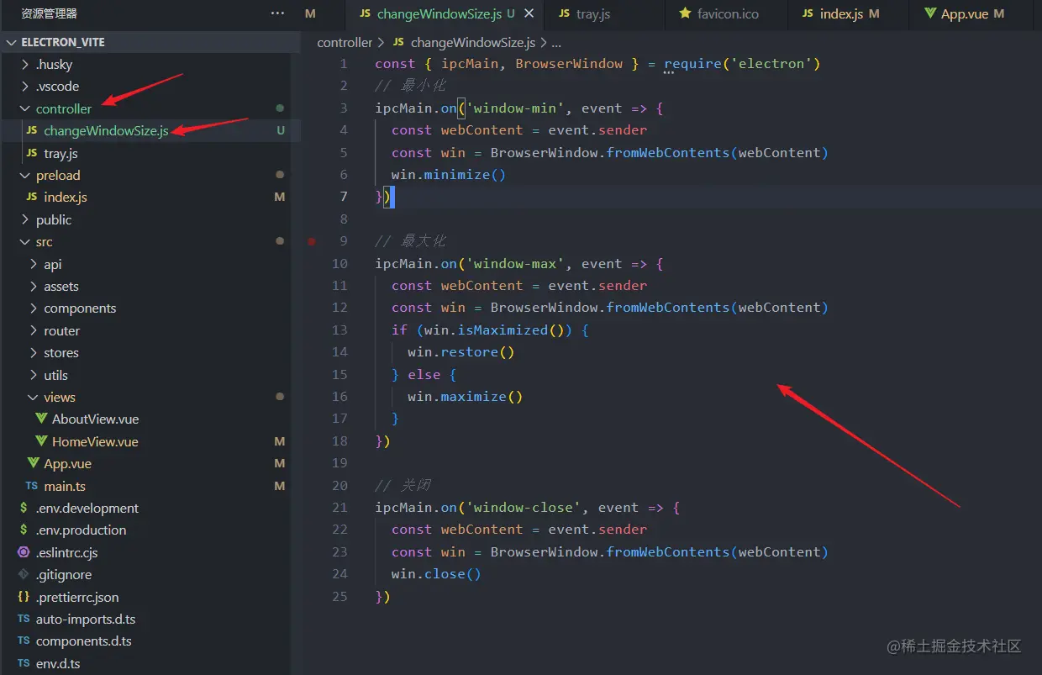Click the Vue icon on App.vue tab
1042x675 pixels.
click(930, 13)
